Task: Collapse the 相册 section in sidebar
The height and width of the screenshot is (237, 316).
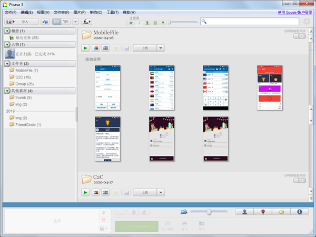Action: coord(7,32)
